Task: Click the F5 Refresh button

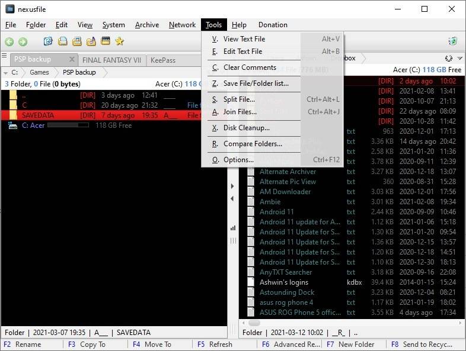Action: pyautogui.click(x=225, y=344)
